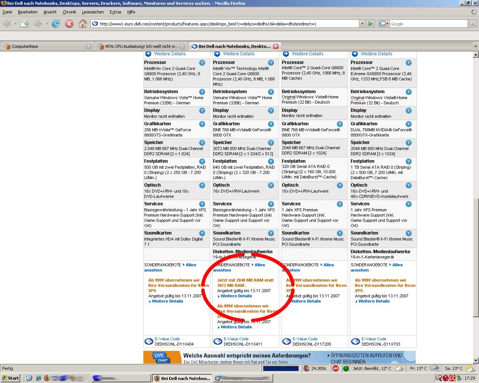Viewport: 479px width, 383px height.
Task: Open the Bearbeiten menu
Action: 28,12
